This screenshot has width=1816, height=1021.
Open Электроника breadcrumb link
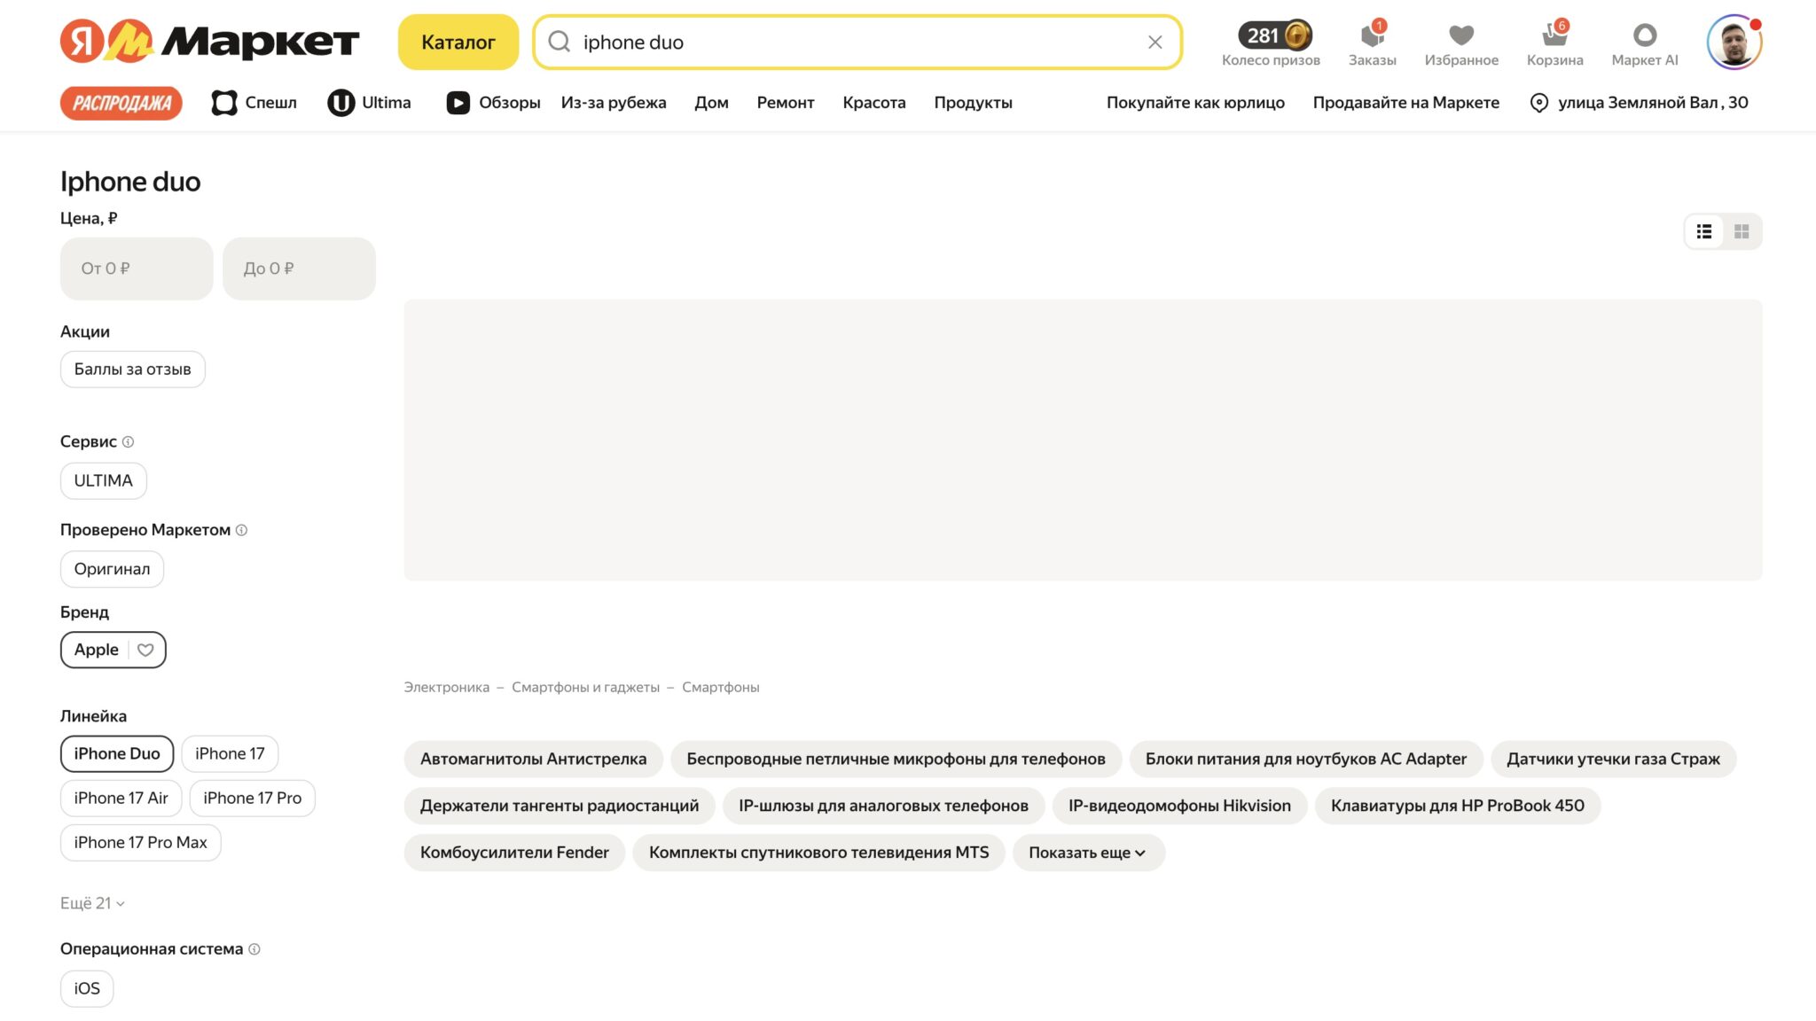tap(446, 687)
